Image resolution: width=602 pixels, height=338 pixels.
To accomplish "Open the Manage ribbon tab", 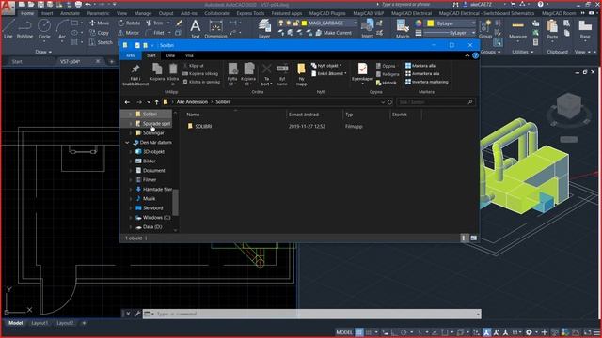I will pyautogui.click(x=142, y=13).
